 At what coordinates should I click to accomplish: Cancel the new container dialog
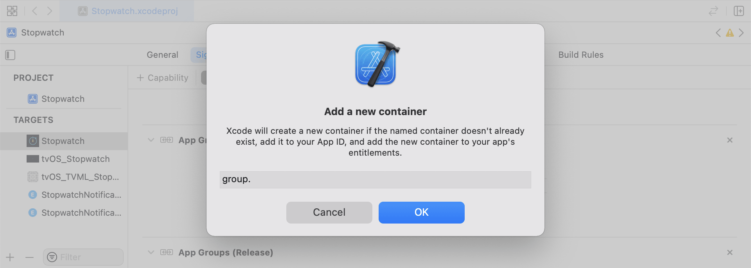(x=329, y=213)
